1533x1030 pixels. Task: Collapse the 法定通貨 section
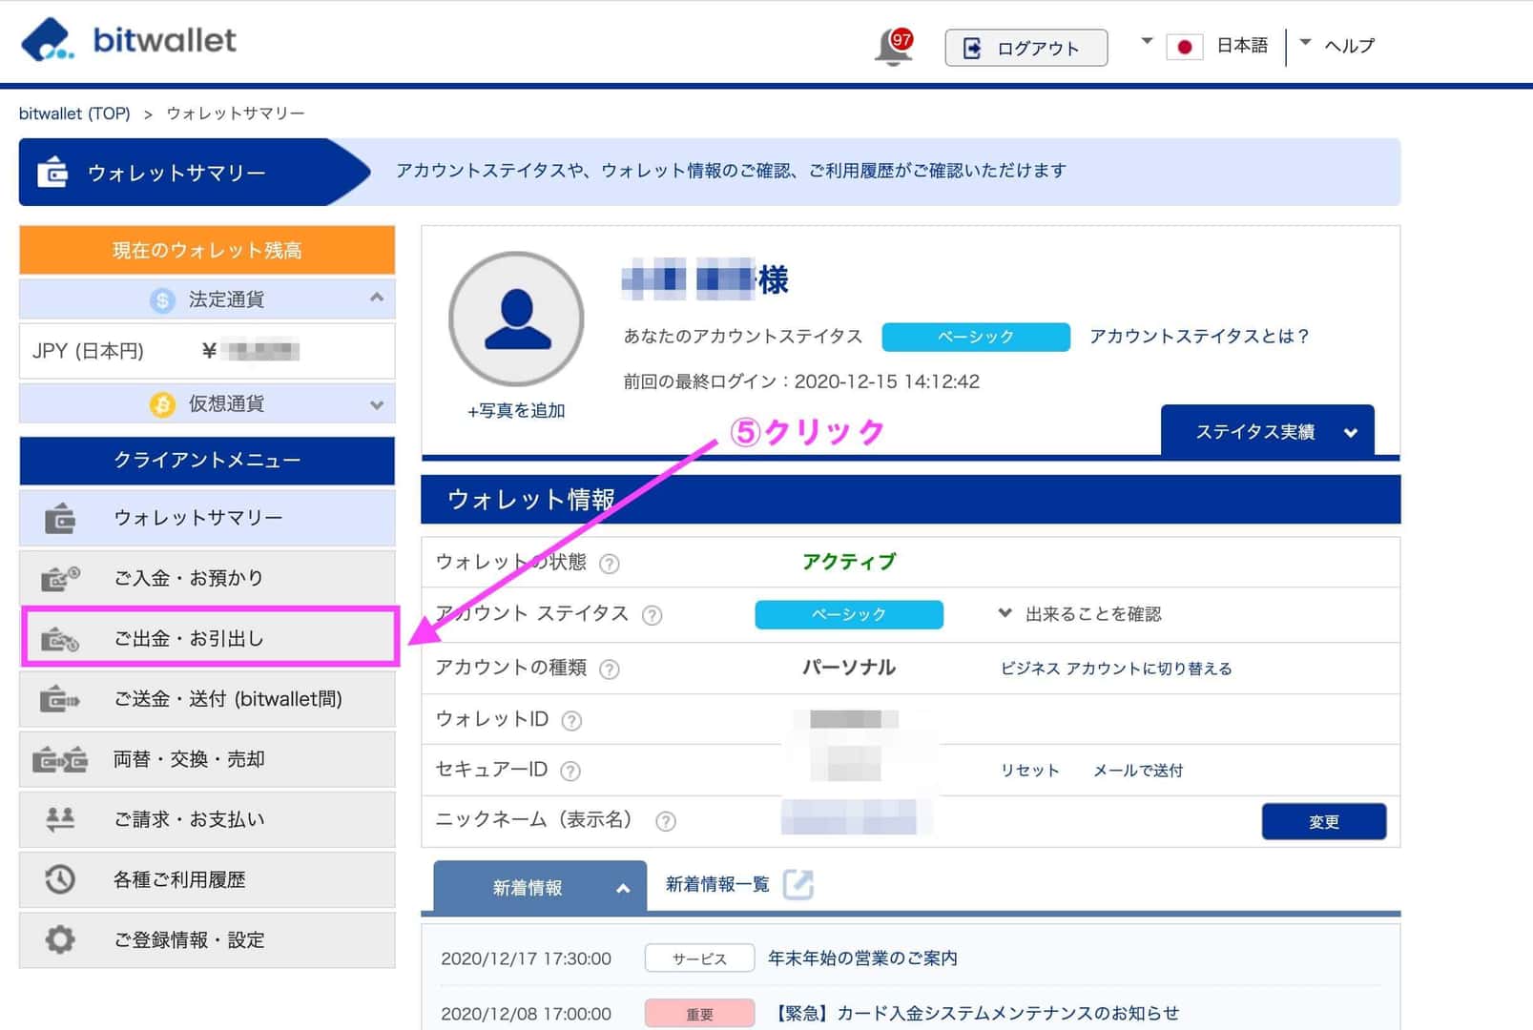(377, 298)
